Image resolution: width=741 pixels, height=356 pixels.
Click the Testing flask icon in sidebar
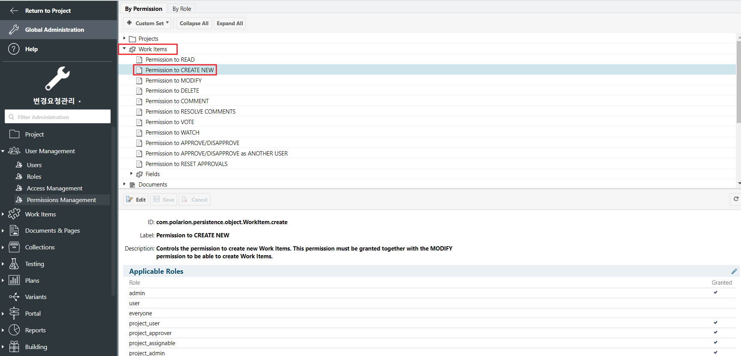(x=14, y=264)
